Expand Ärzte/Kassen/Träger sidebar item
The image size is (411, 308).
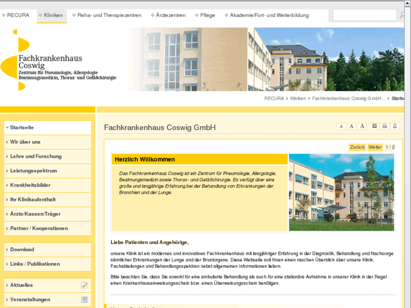coord(47,214)
